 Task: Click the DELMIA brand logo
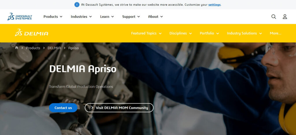pyautogui.click(x=32, y=33)
